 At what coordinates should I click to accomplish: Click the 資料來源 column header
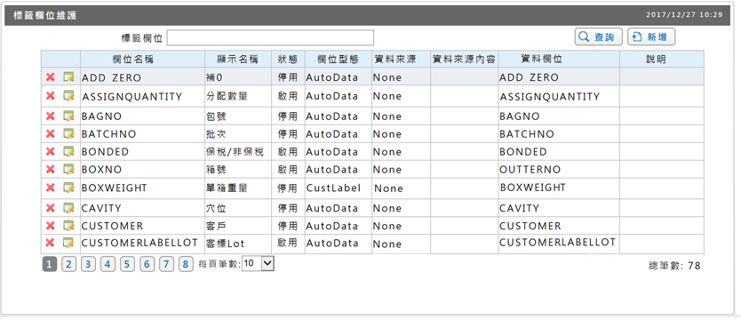pyautogui.click(x=402, y=59)
